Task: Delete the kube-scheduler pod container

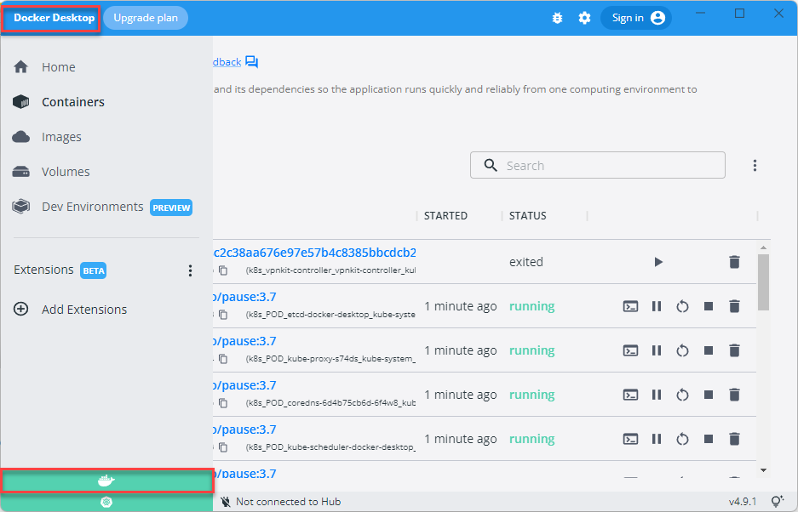Action: (x=734, y=439)
